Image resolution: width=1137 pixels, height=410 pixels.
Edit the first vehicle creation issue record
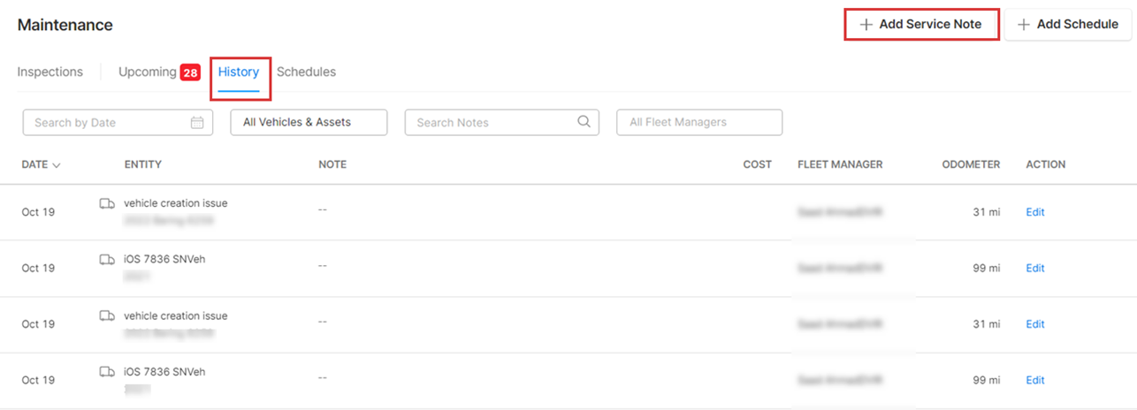(x=1034, y=212)
